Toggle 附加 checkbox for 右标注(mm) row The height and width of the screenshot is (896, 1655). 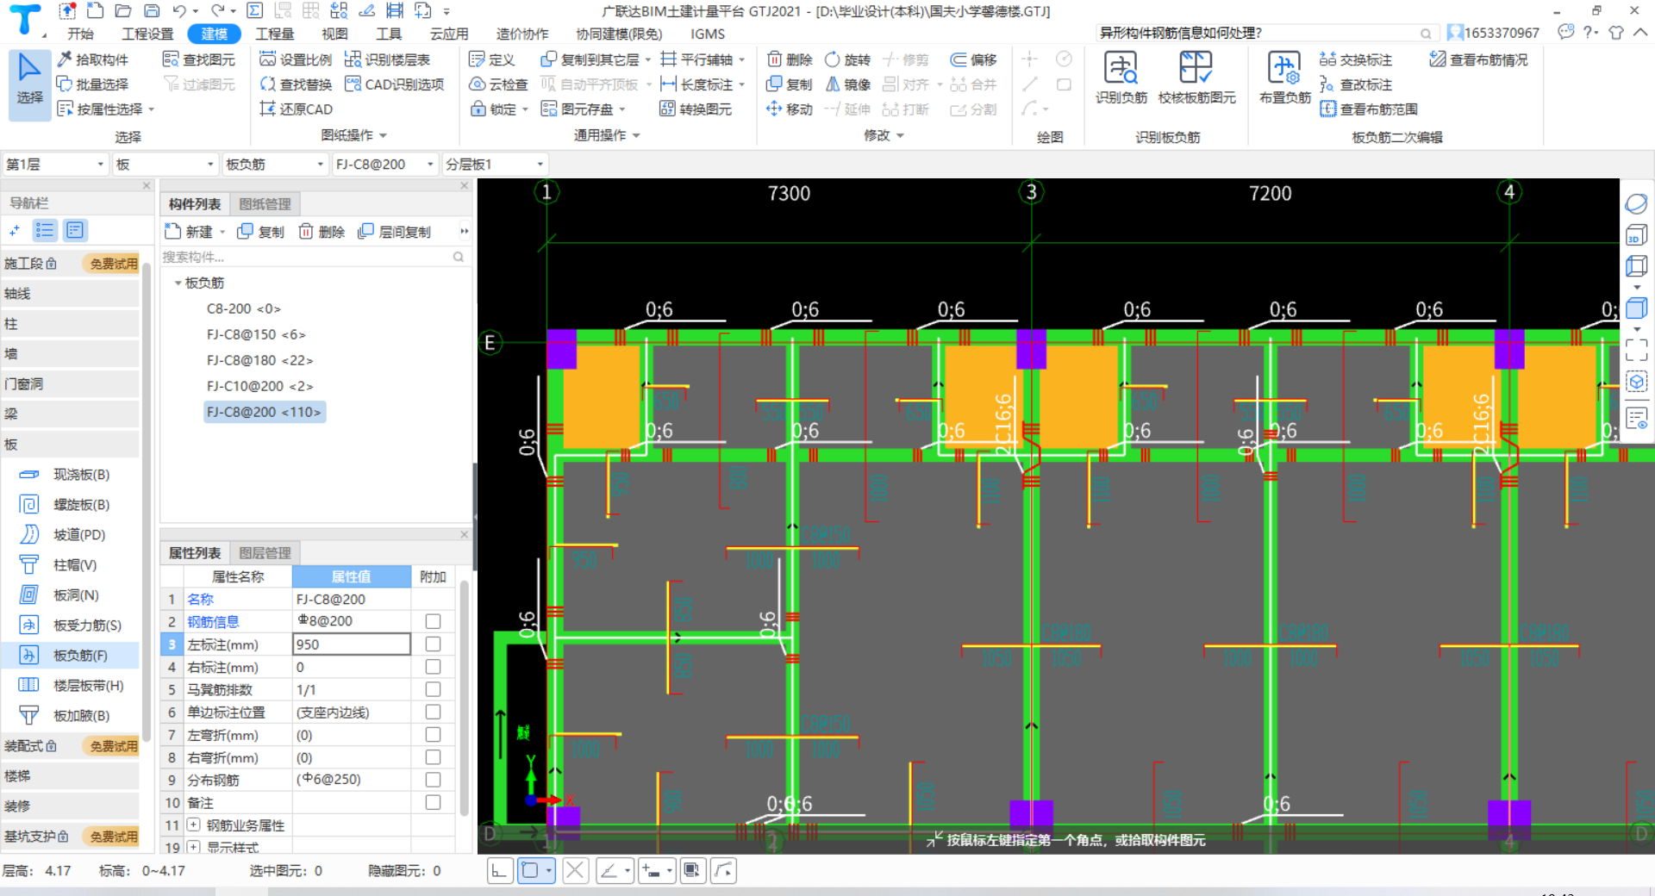coord(433,667)
